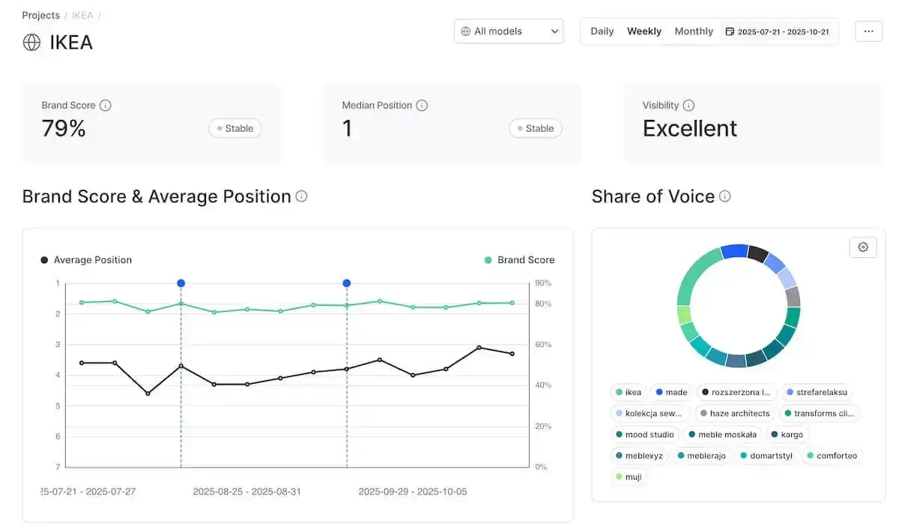Open the date range picker
The width and height of the screenshot is (899, 529).
(778, 31)
